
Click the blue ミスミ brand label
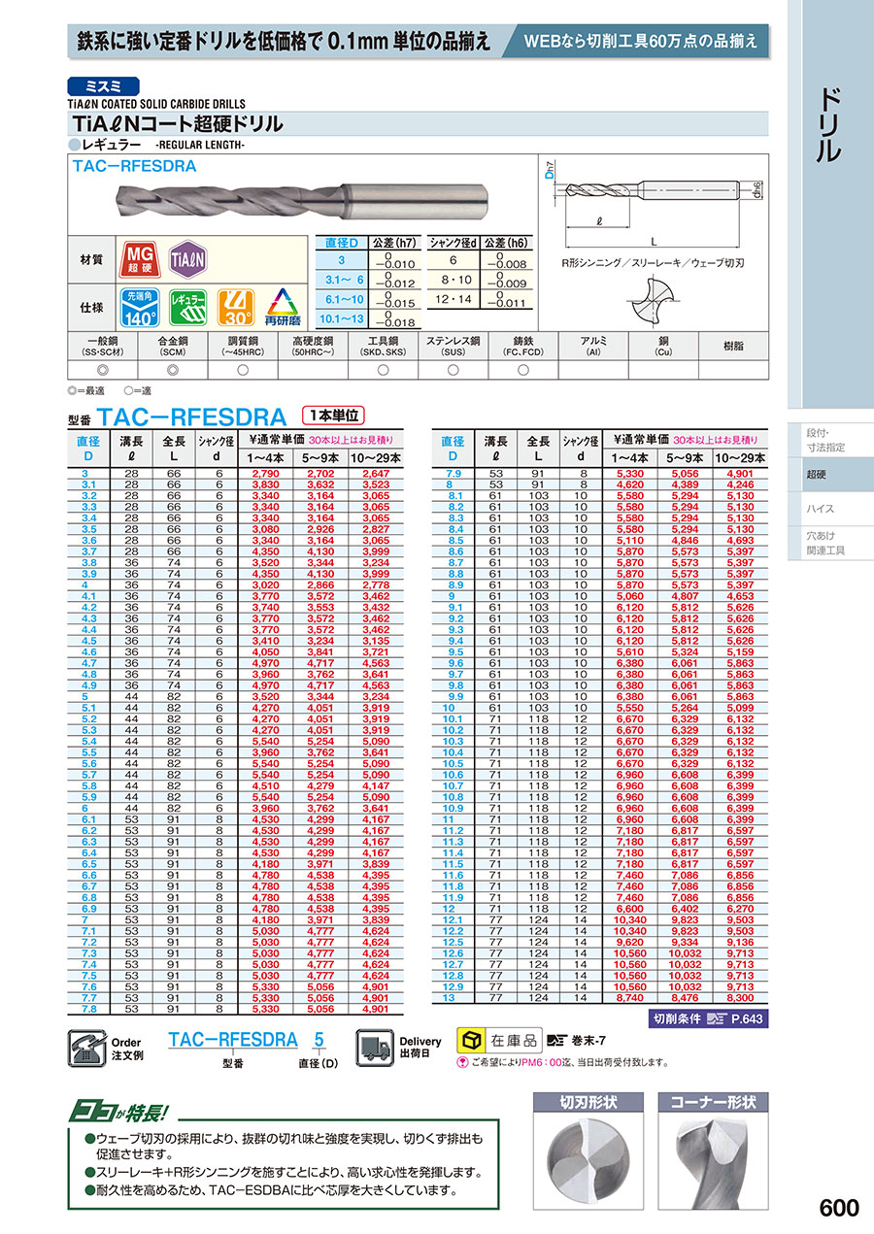pos(104,85)
